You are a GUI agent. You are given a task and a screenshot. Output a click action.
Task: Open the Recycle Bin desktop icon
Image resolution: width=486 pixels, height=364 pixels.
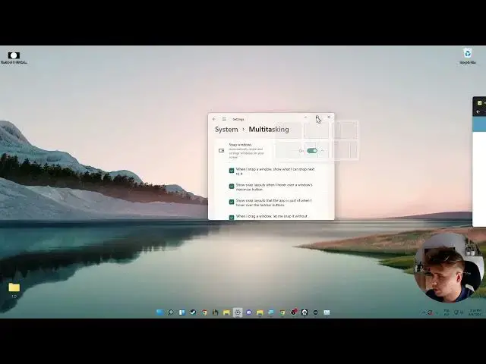pyautogui.click(x=468, y=55)
